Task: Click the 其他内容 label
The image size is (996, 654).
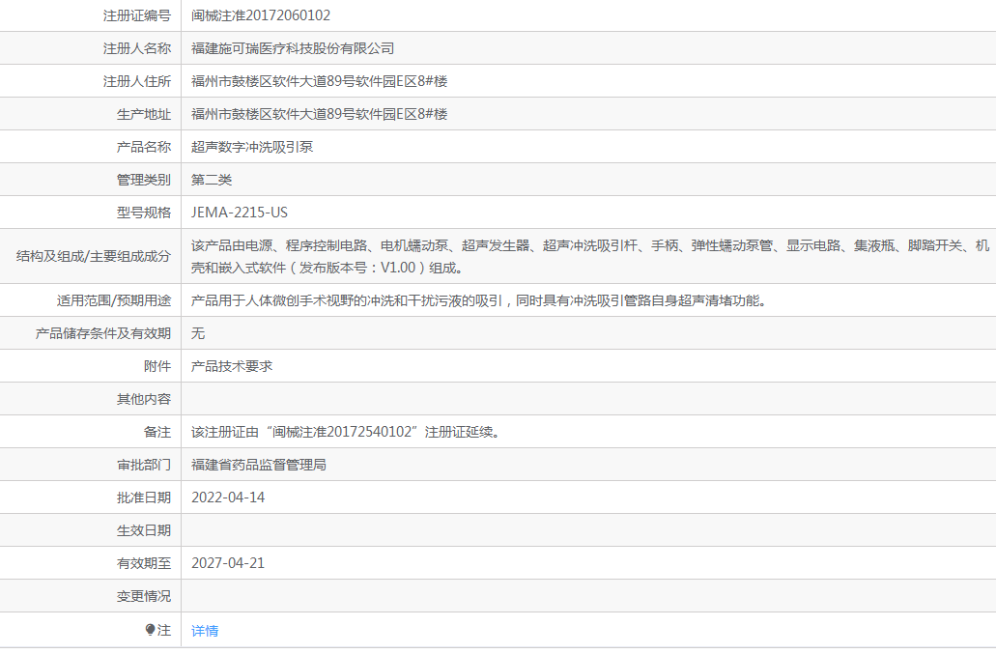Action: pyautogui.click(x=144, y=399)
